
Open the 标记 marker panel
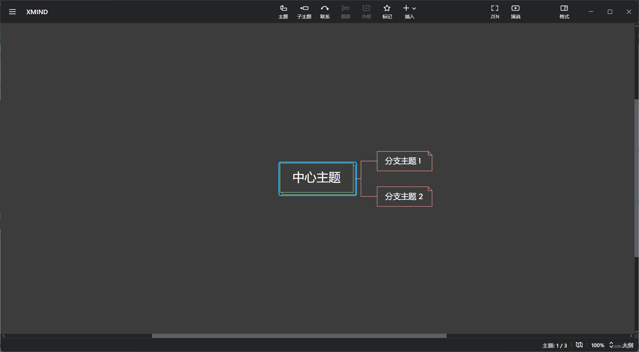point(387,12)
